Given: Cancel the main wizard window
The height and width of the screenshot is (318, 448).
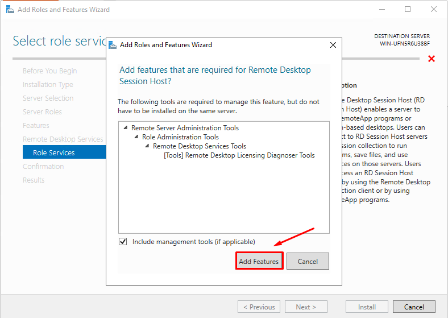Looking at the screenshot, I should tap(413, 307).
